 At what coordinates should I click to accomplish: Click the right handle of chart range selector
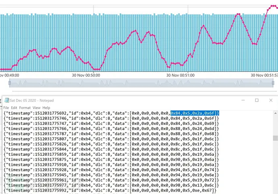click(273, 83)
